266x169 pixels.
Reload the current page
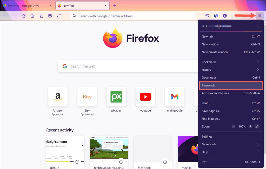(24, 16)
